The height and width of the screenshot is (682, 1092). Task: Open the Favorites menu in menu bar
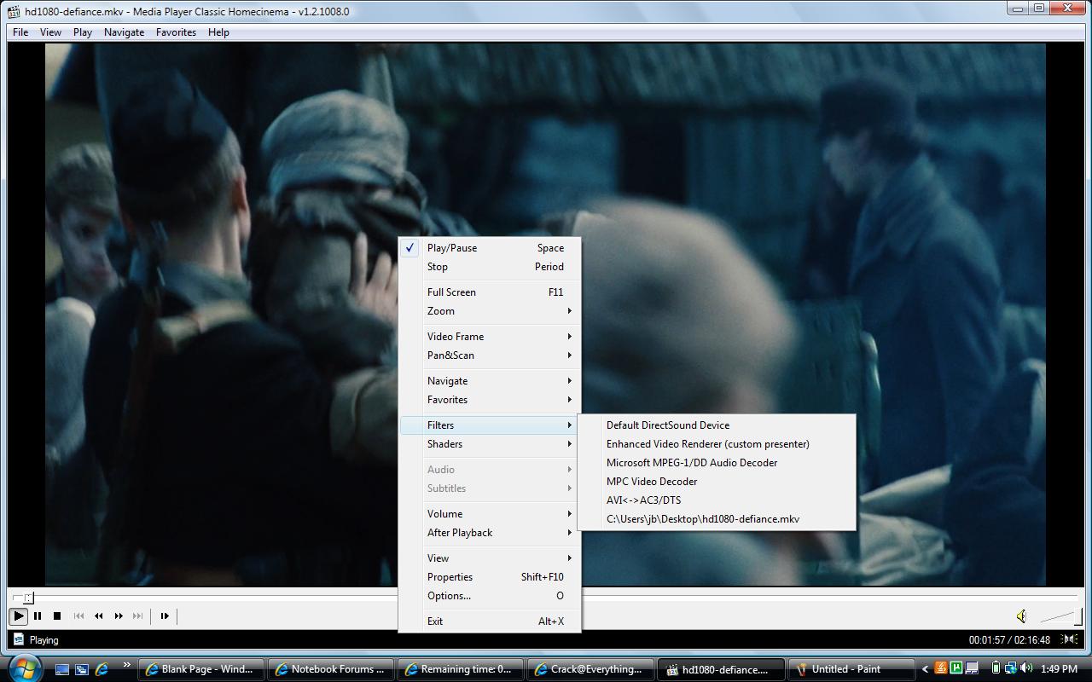[176, 32]
